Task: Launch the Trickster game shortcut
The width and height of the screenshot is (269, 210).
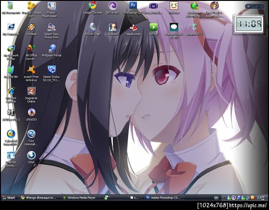Action: tap(174, 8)
